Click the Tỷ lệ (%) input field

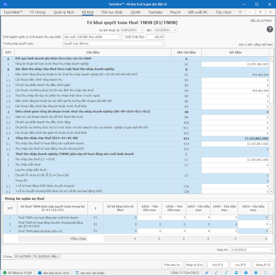(x=155, y=37)
